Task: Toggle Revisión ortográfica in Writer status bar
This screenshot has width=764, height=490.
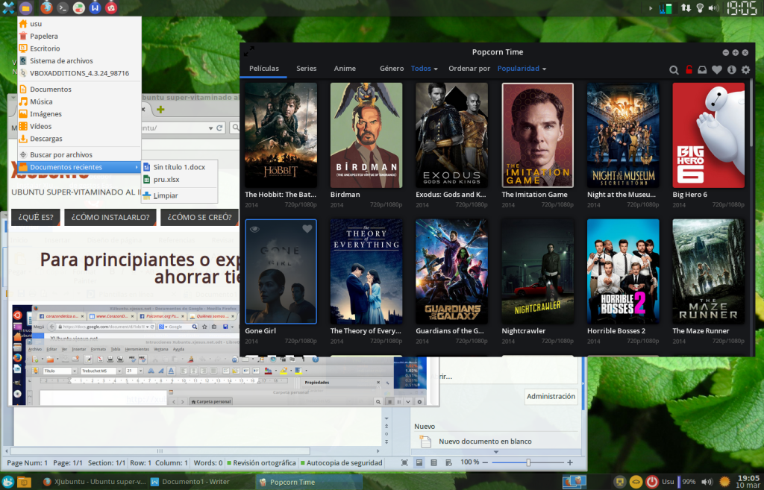Action: point(261,462)
